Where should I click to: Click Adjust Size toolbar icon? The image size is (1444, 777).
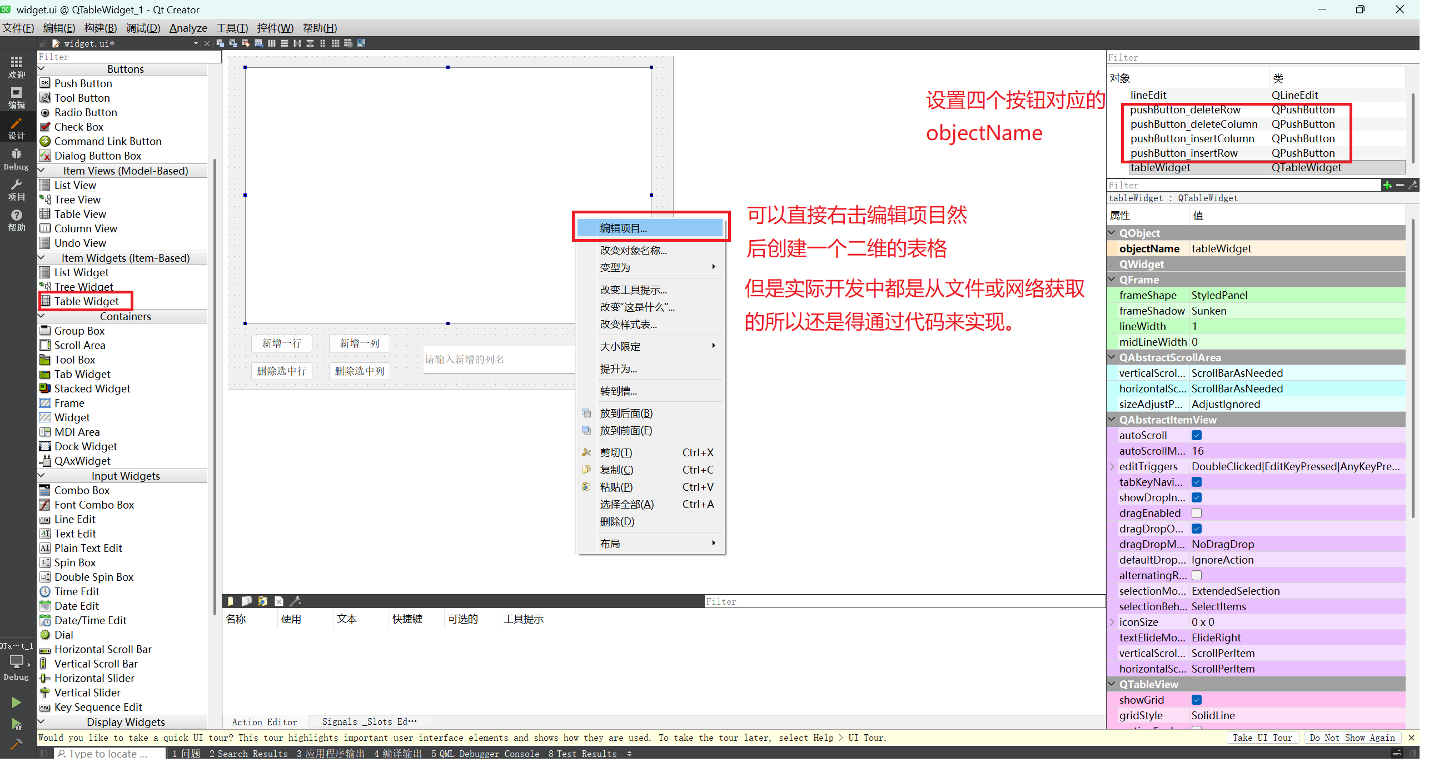(362, 43)
